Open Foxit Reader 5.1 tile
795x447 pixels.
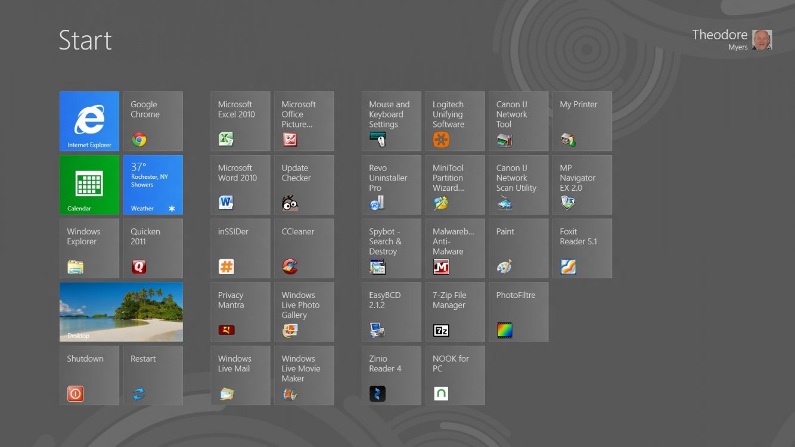[x=582, y=249]
